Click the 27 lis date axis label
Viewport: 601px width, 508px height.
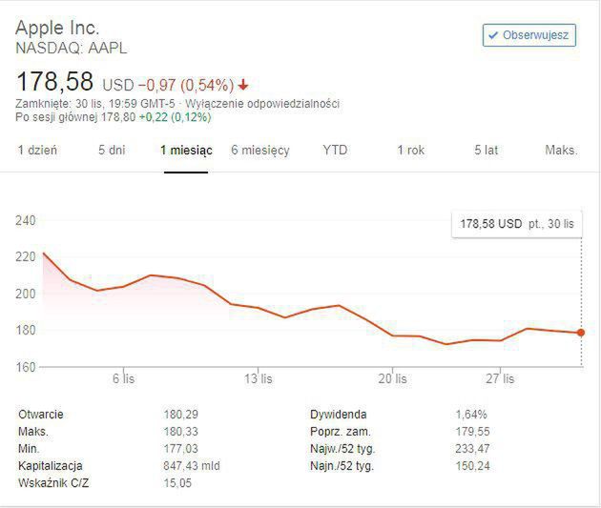pyautogui.click(x=500, y=378)
